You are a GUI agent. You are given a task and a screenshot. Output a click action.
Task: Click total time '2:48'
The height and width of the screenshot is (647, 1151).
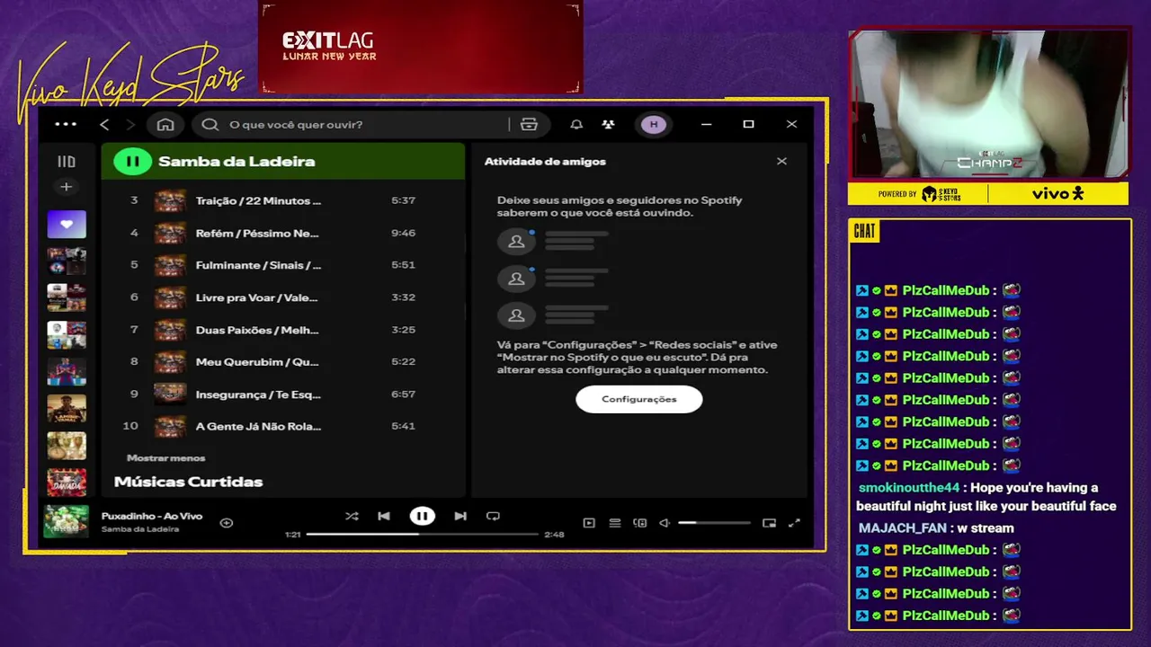(x=554, y=534)
